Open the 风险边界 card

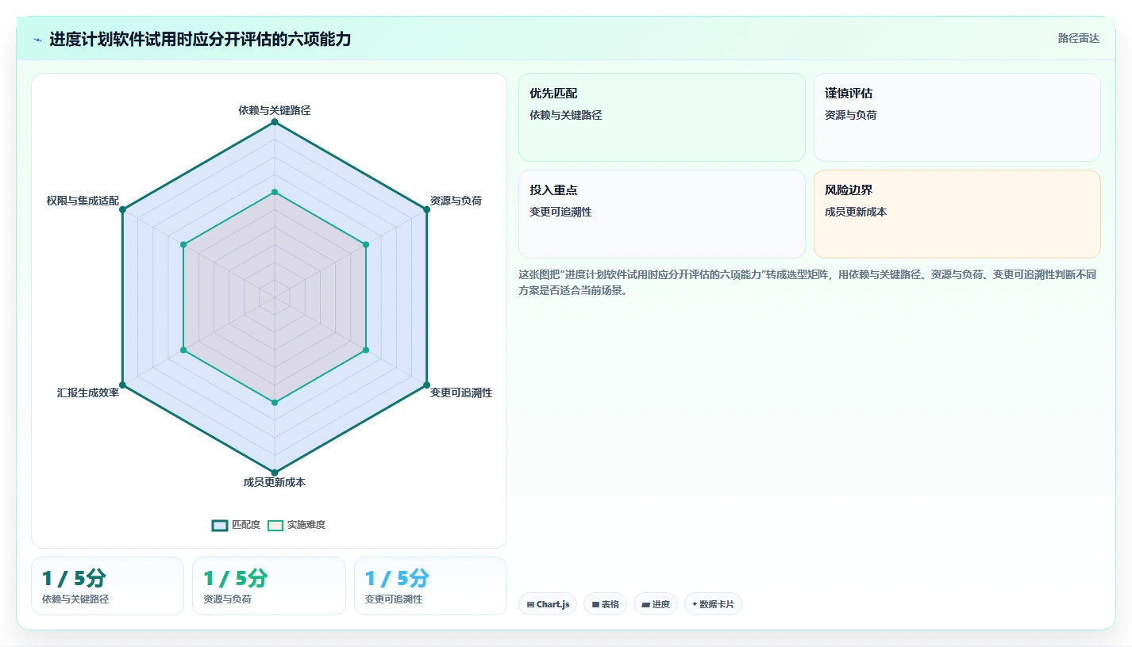pos(957,214)
